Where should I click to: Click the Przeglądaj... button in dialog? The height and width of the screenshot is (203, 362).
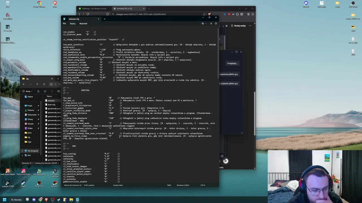coord(232,63)
